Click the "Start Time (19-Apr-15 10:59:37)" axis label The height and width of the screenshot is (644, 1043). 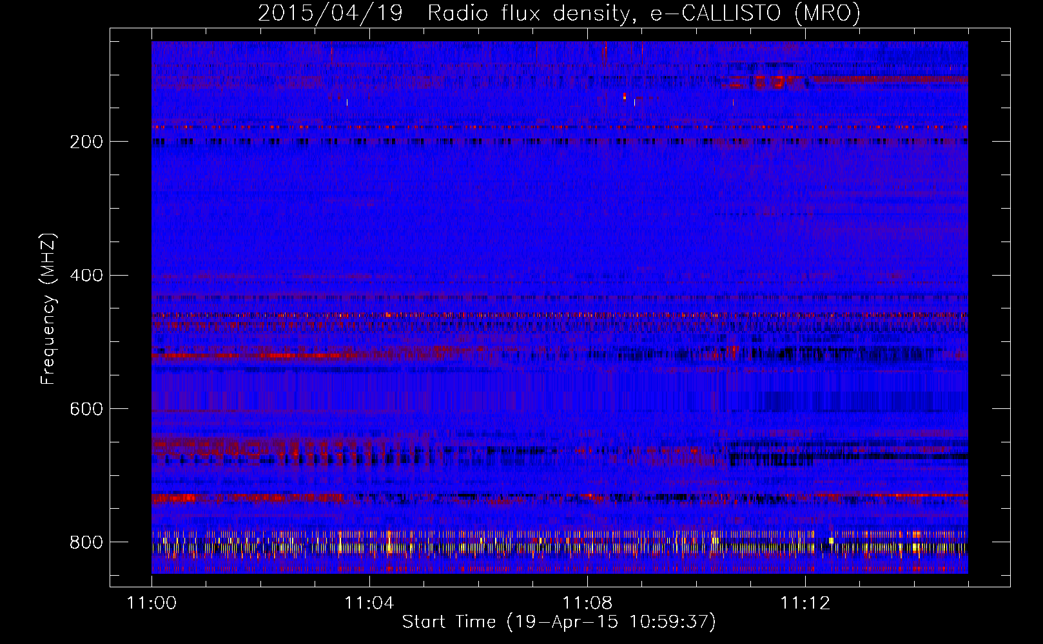click(x=559, y=622)
